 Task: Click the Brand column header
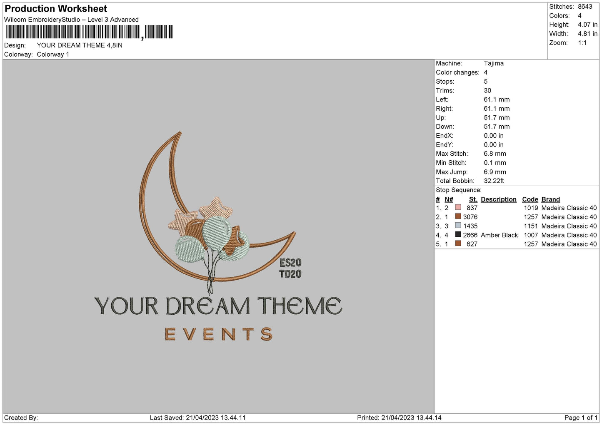click(x=551, y=199)
